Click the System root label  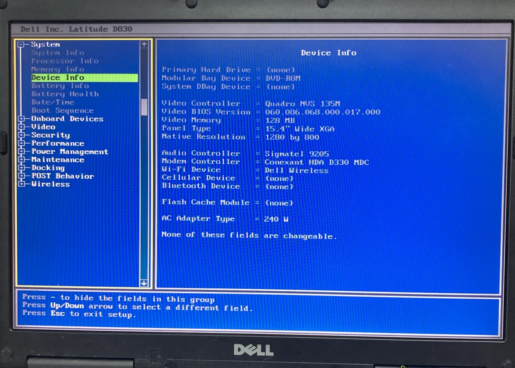coord(45,44)
